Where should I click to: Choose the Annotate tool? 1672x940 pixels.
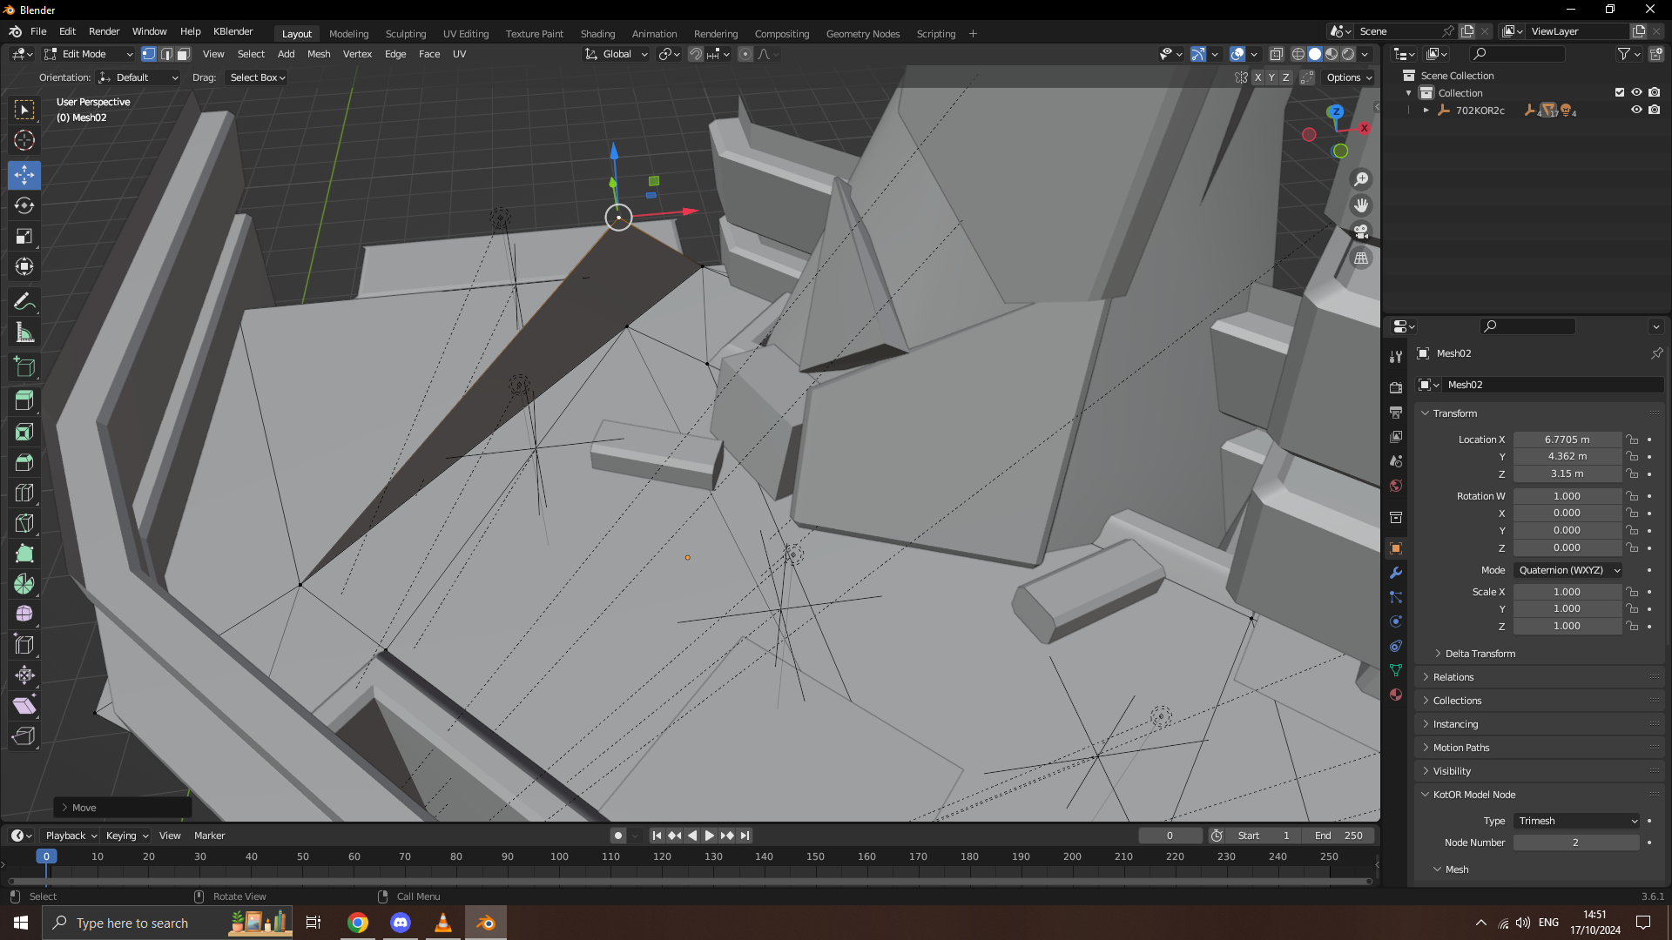pos(24,302)
